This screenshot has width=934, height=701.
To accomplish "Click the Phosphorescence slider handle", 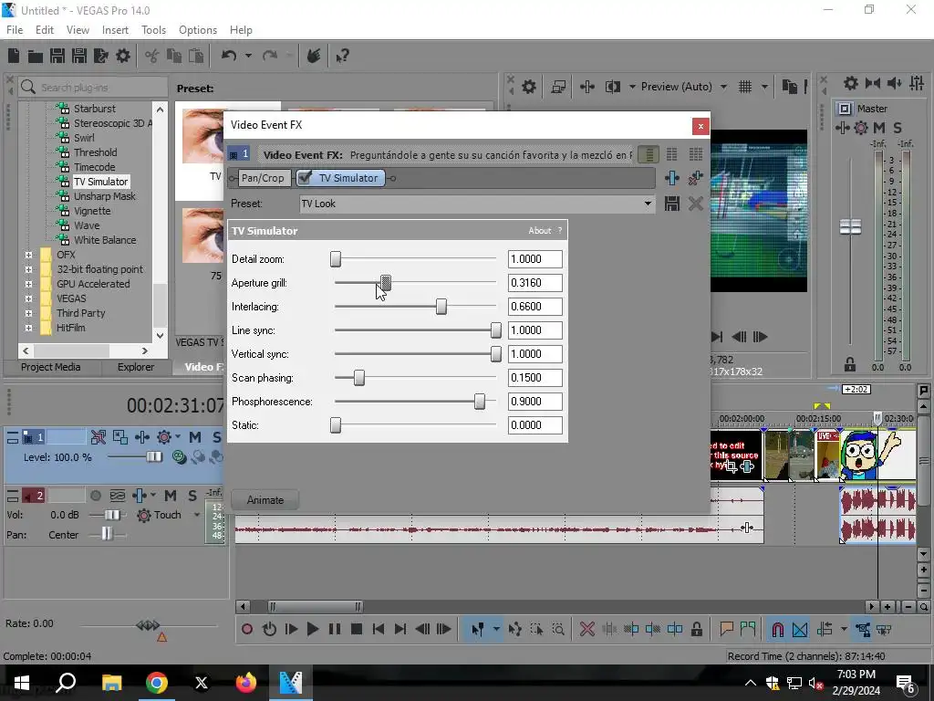I will coord(480,402).
